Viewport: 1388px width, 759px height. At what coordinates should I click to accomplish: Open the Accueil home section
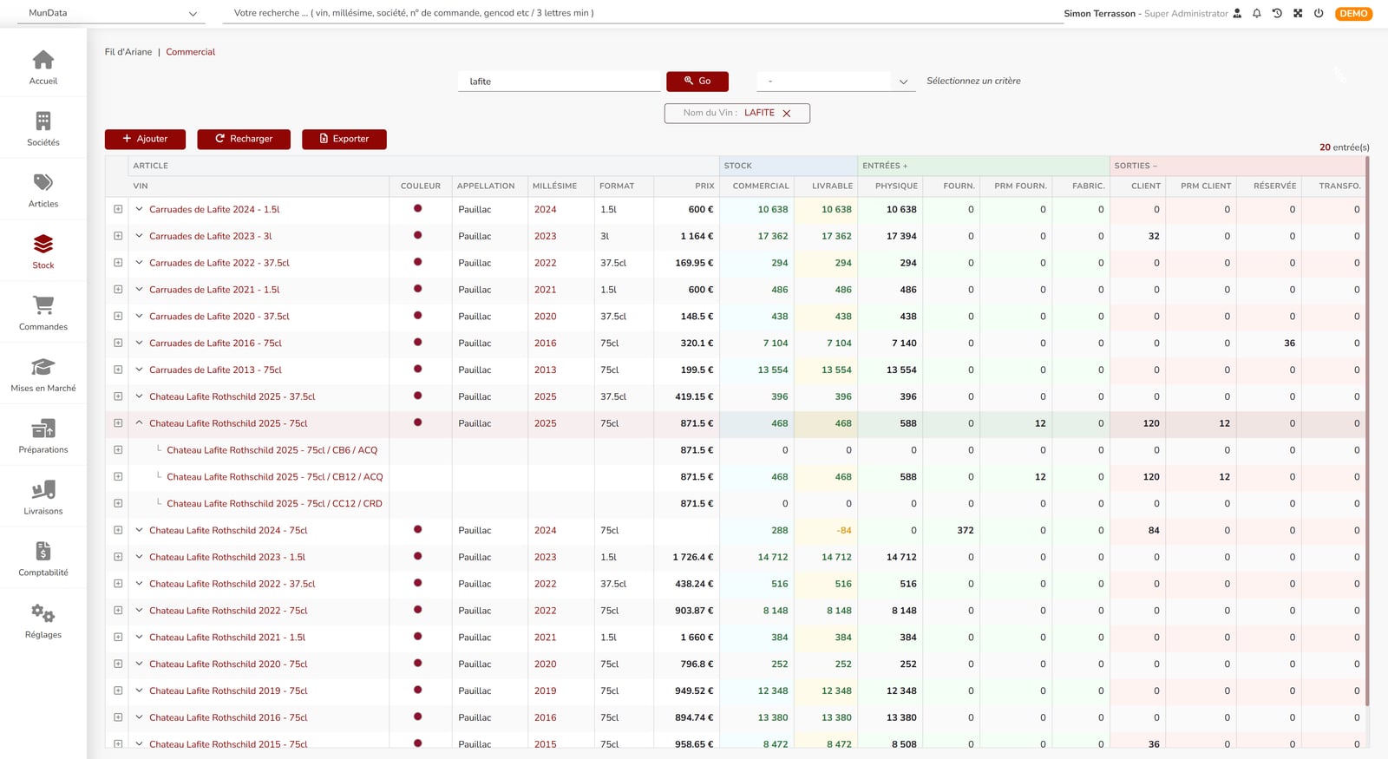[43, 68]
